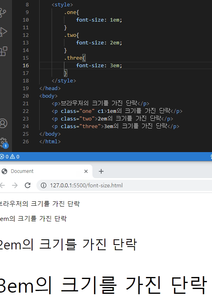The image size is (212, 299).
Task: Click the font-size: 1em declaration
Action: pyautogui.click(x=99, y=20)
